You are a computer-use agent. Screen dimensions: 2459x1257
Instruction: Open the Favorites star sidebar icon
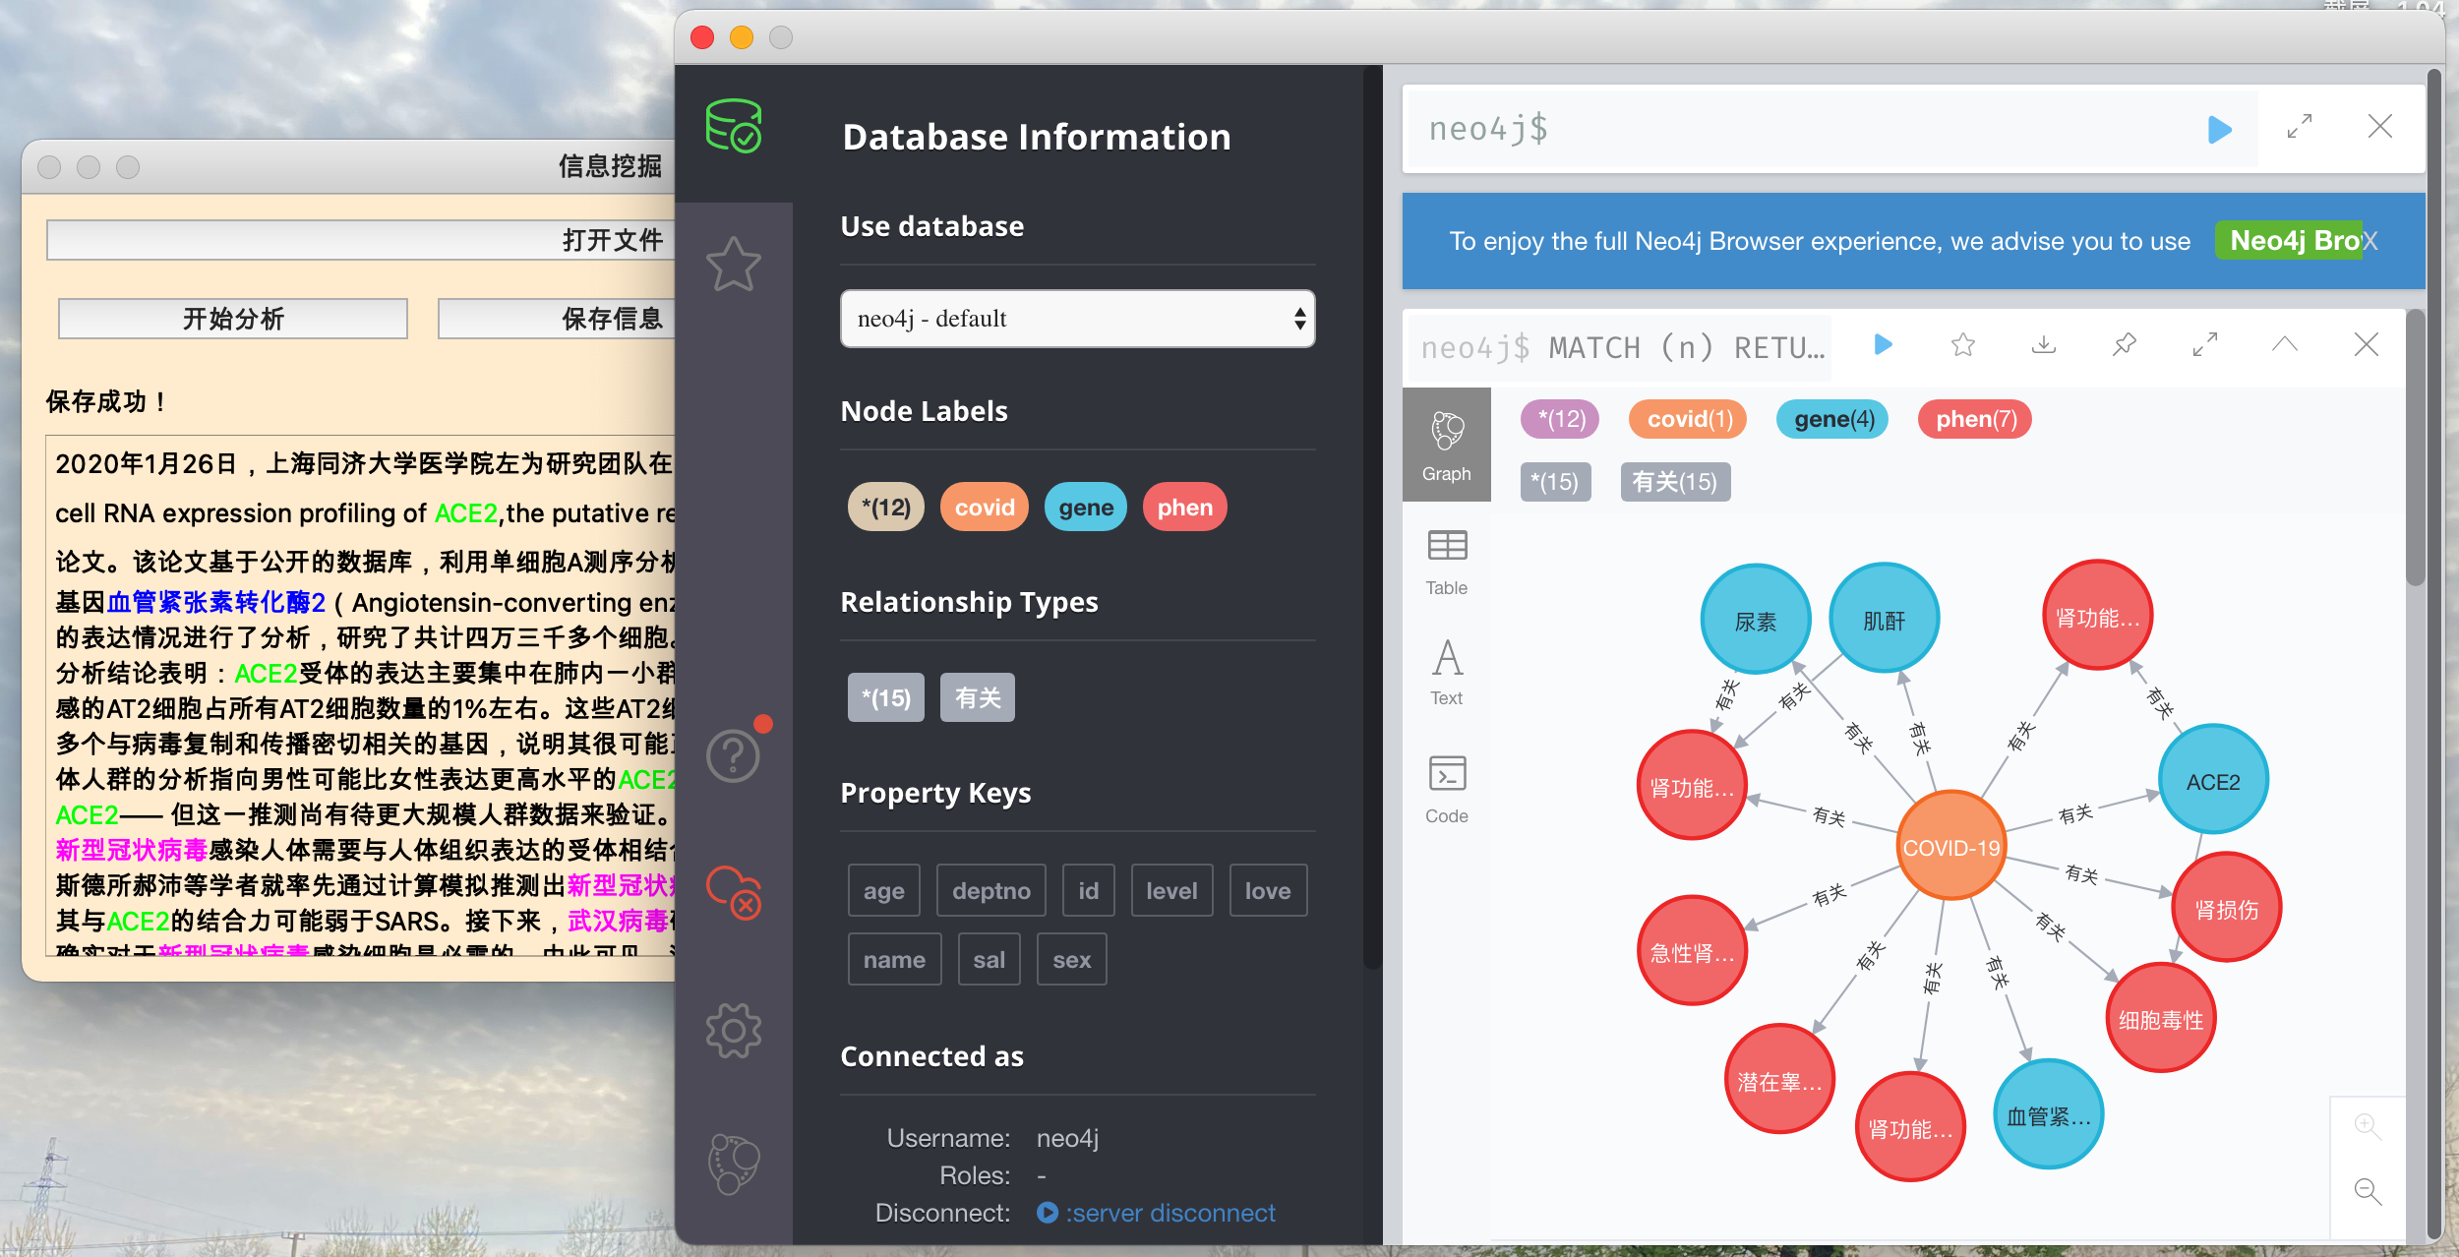click(x=733, y=264)
